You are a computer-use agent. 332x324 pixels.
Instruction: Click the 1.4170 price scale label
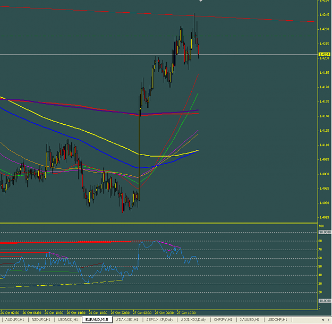[325, 87]
